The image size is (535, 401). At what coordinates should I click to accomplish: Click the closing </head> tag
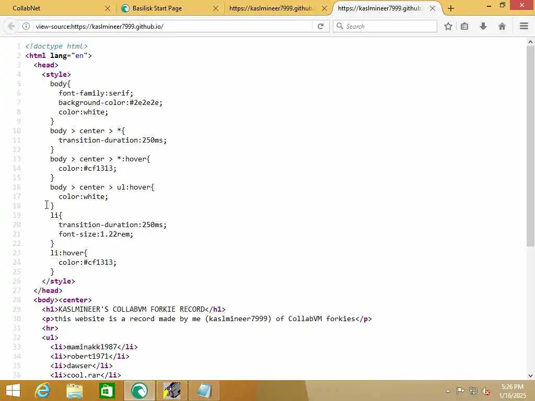(x=48, y=290)
